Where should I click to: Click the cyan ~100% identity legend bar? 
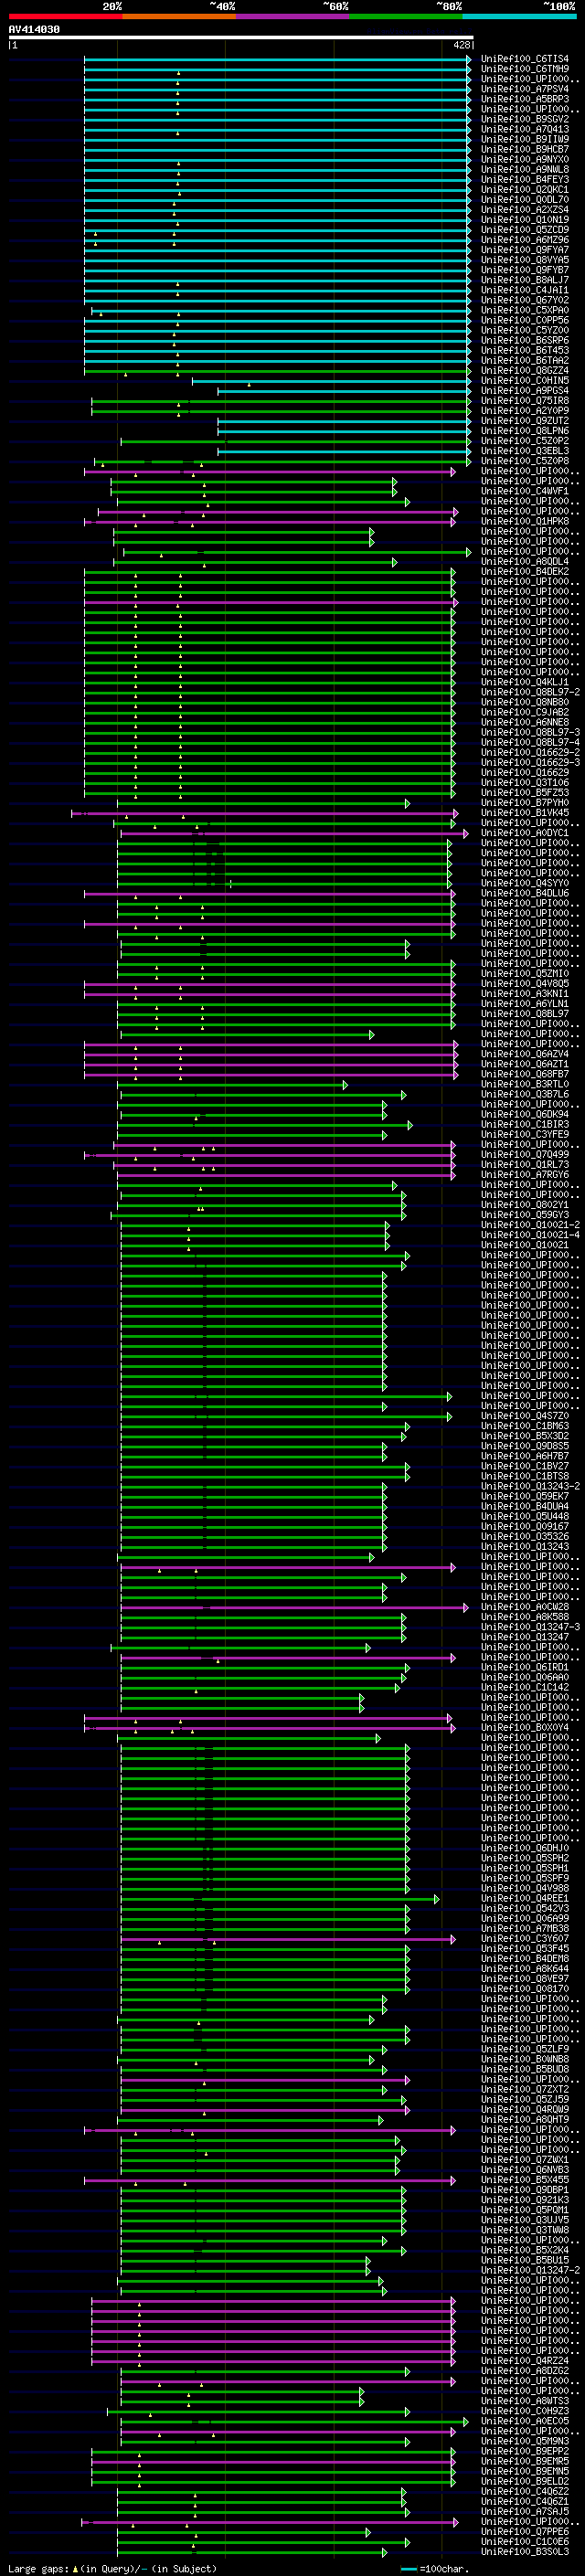pyautogui.click(x=519, y=17)
